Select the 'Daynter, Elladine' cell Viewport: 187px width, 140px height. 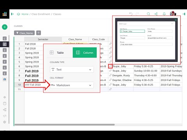coord(121,80)
